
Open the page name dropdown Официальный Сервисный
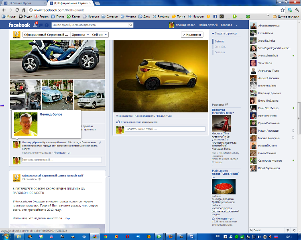[46, 35]
